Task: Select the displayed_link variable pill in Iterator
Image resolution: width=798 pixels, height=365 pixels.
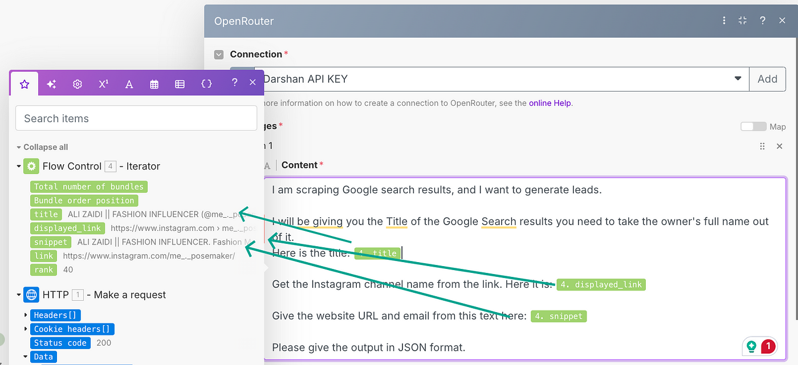Action: [x=67, y=228]
